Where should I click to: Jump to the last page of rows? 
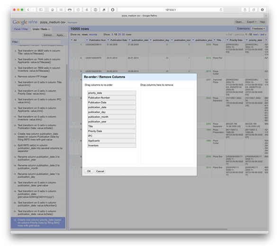pos(263,35)
